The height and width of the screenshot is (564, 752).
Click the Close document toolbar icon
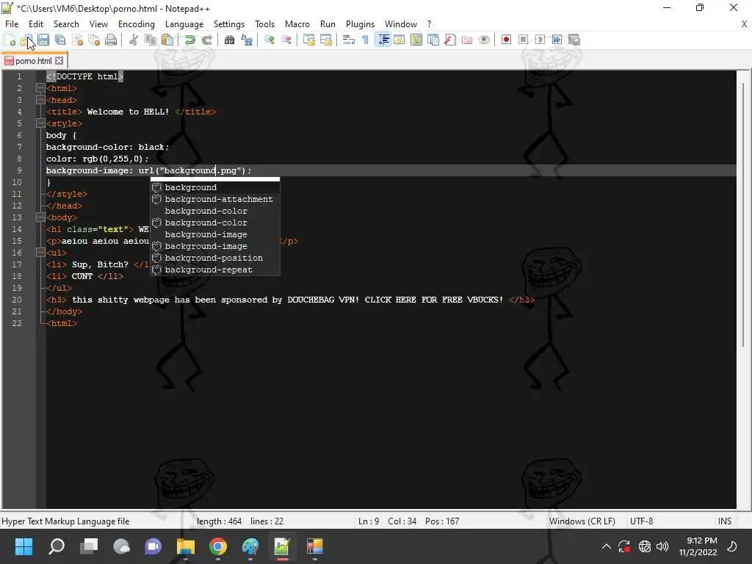[77, 40]
